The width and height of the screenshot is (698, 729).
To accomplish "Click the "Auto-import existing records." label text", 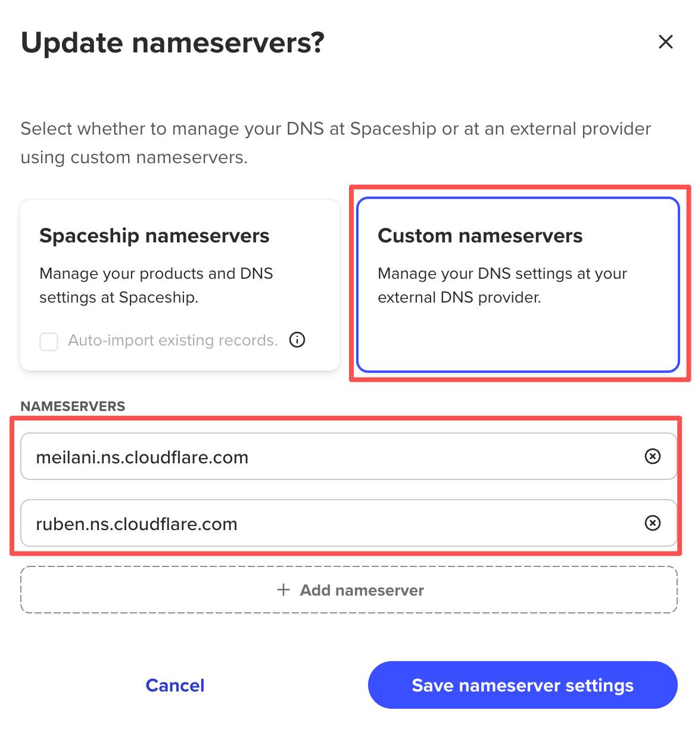I will 173,341.
